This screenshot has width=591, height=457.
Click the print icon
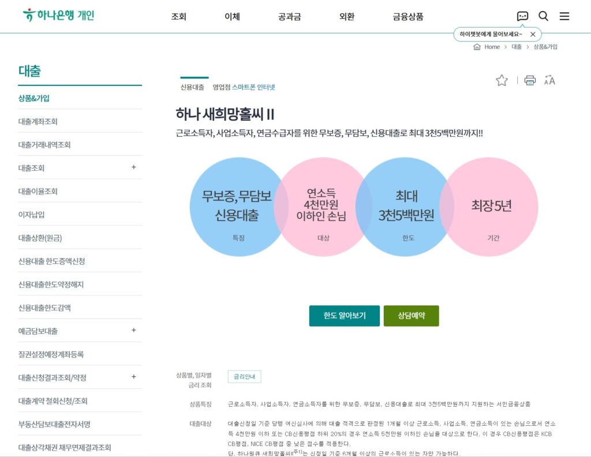[529, 81]
